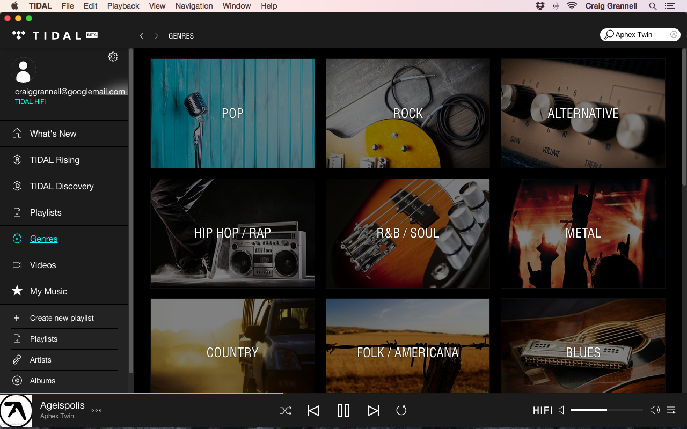The width and height of the screenshot is (687, 429).
Task: Open the View menu
Action: pyautogui.click(x=157, y=6)
